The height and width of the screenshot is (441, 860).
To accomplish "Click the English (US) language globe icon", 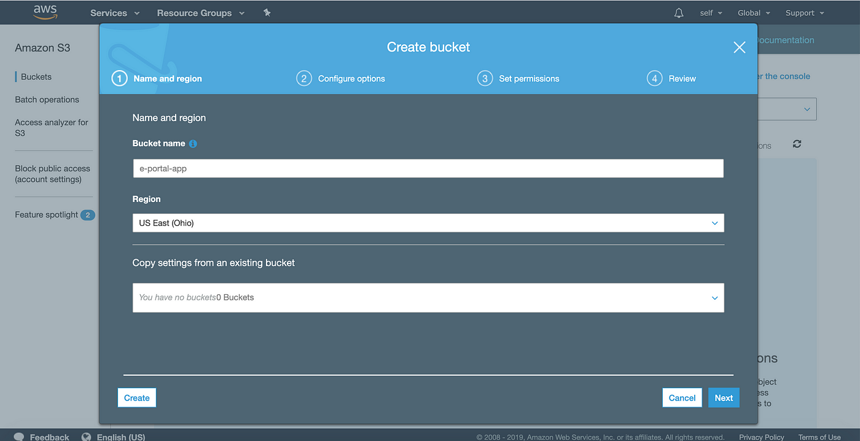I will coord(87,437).
